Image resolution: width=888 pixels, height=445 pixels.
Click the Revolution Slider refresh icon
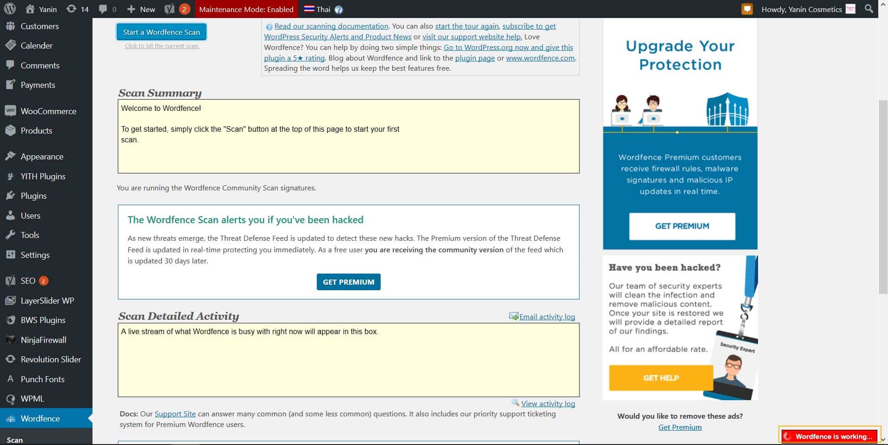pos(10,359)
